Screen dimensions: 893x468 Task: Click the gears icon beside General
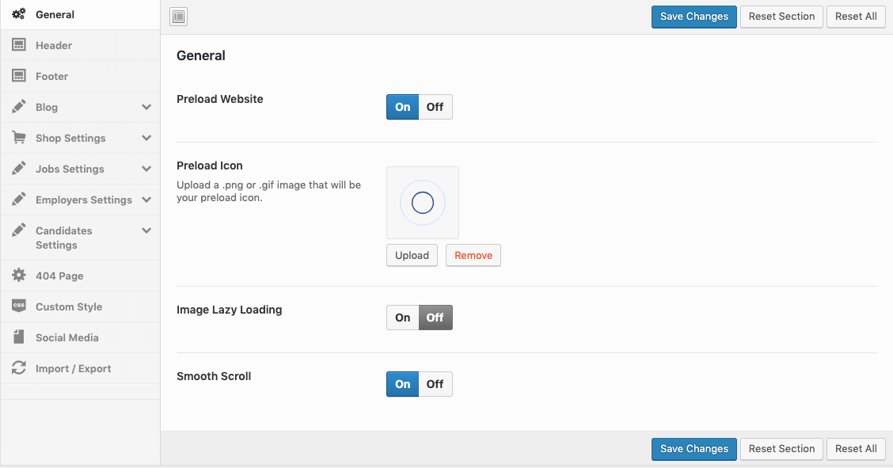(x=19, y=14)
